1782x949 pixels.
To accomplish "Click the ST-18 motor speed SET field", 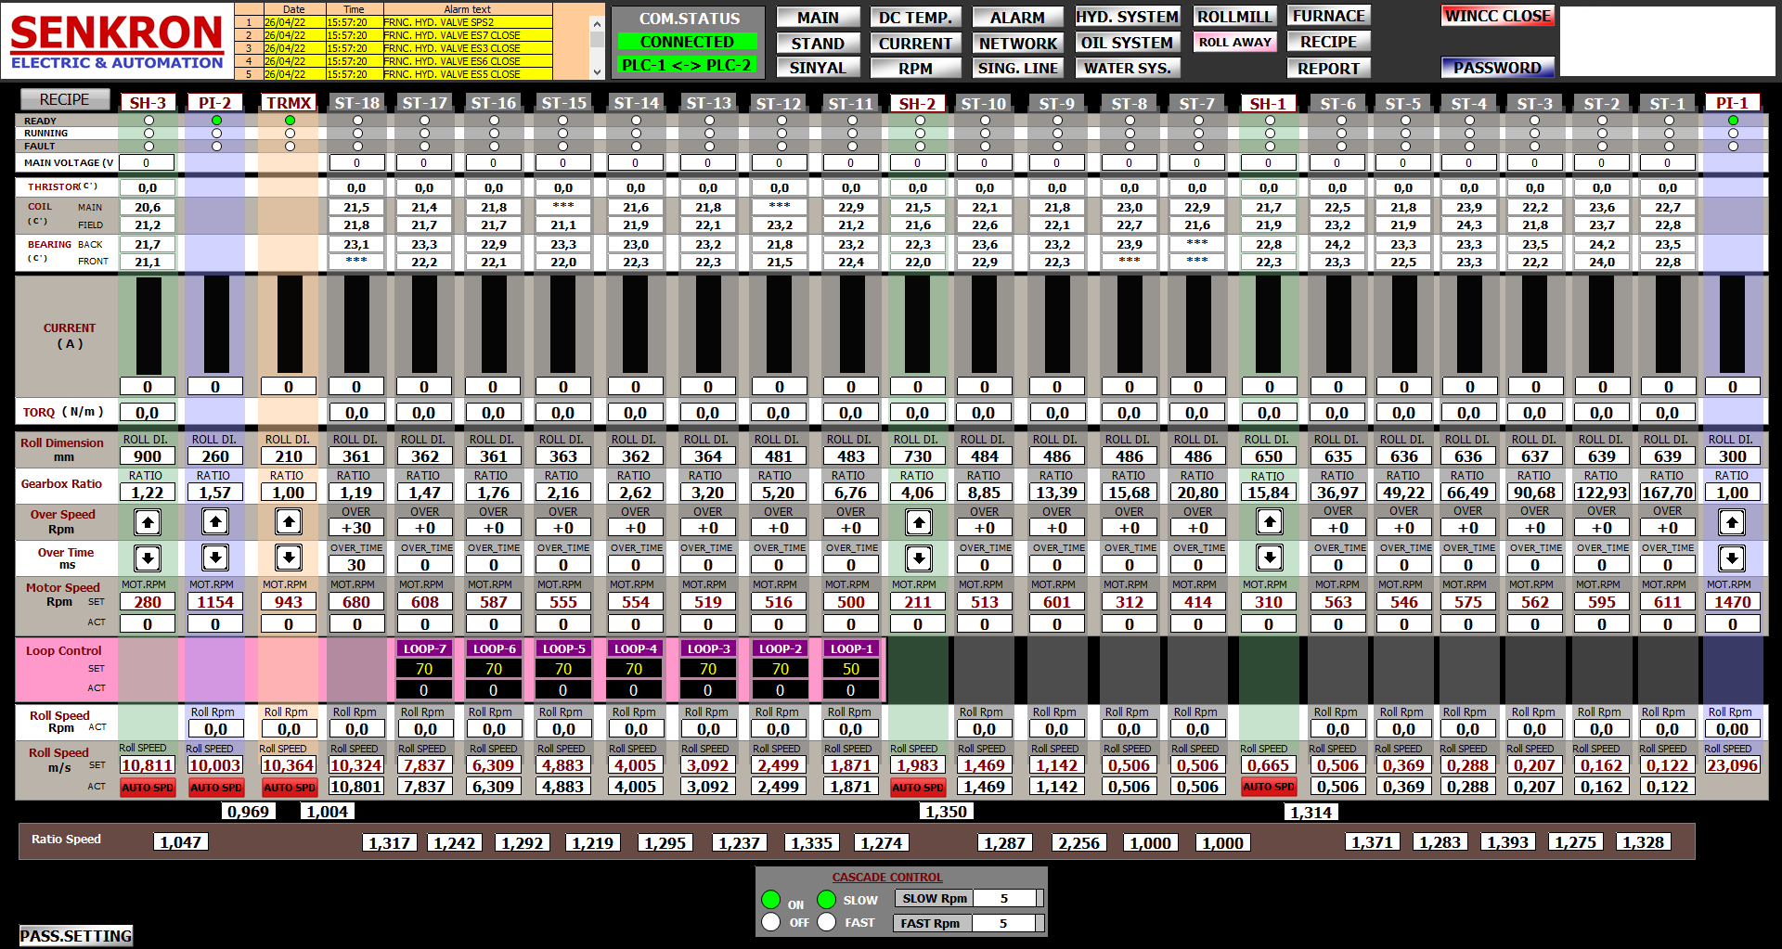I will click(356, 602).
